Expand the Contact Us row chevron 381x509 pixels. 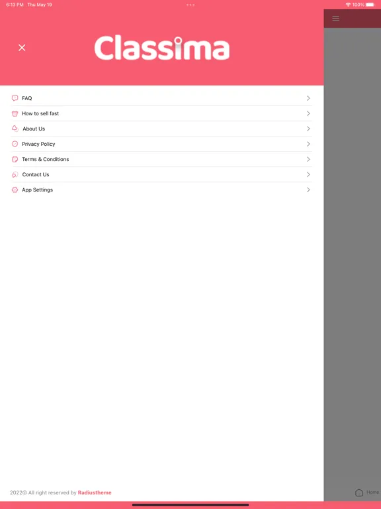308,175
